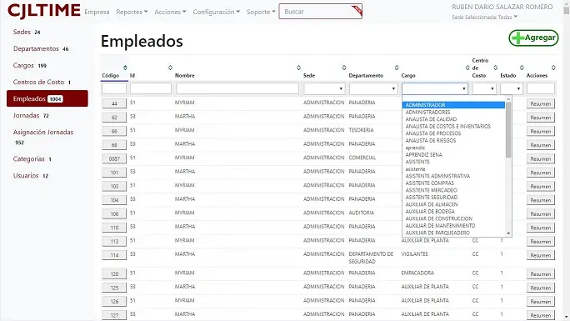Click Resumen for employee 114
This screenshot has width=570, height=321.
[x=541, y=256]
